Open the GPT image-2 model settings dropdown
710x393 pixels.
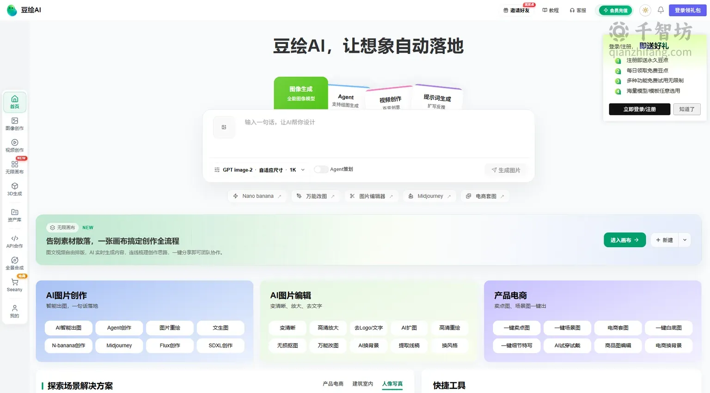pyautogui.click(x=259, y=170)
